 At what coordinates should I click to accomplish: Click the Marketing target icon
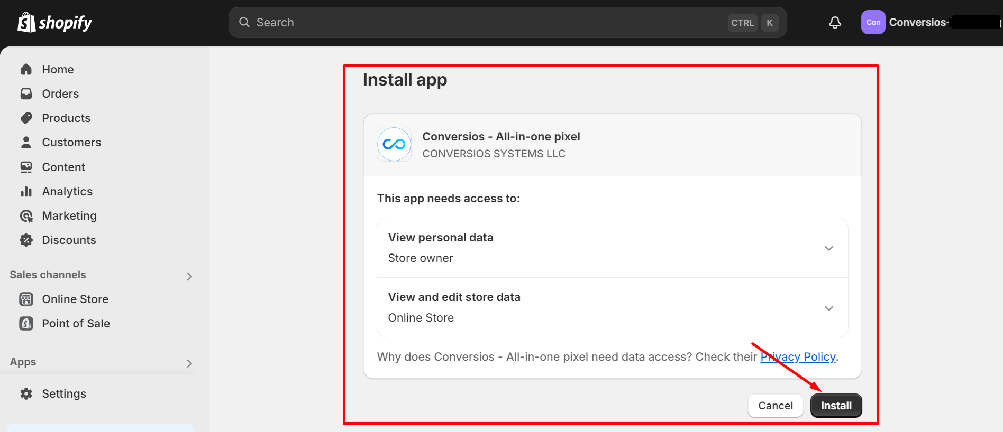point(26,215)
